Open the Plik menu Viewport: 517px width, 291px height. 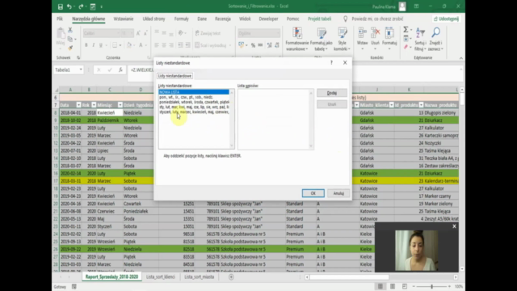coord(60,19)
